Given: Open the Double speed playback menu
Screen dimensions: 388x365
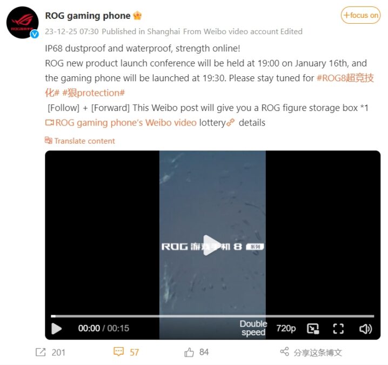Looking at the screenshot, I should pyautogui.click(x=253, y=328).
